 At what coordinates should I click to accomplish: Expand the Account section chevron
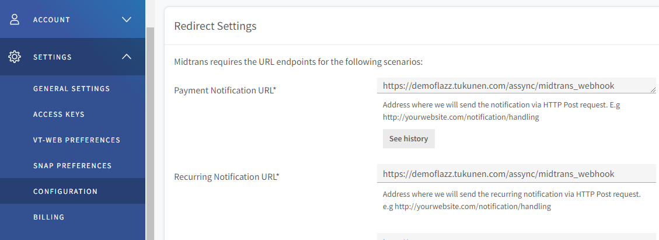pos(127,19)
